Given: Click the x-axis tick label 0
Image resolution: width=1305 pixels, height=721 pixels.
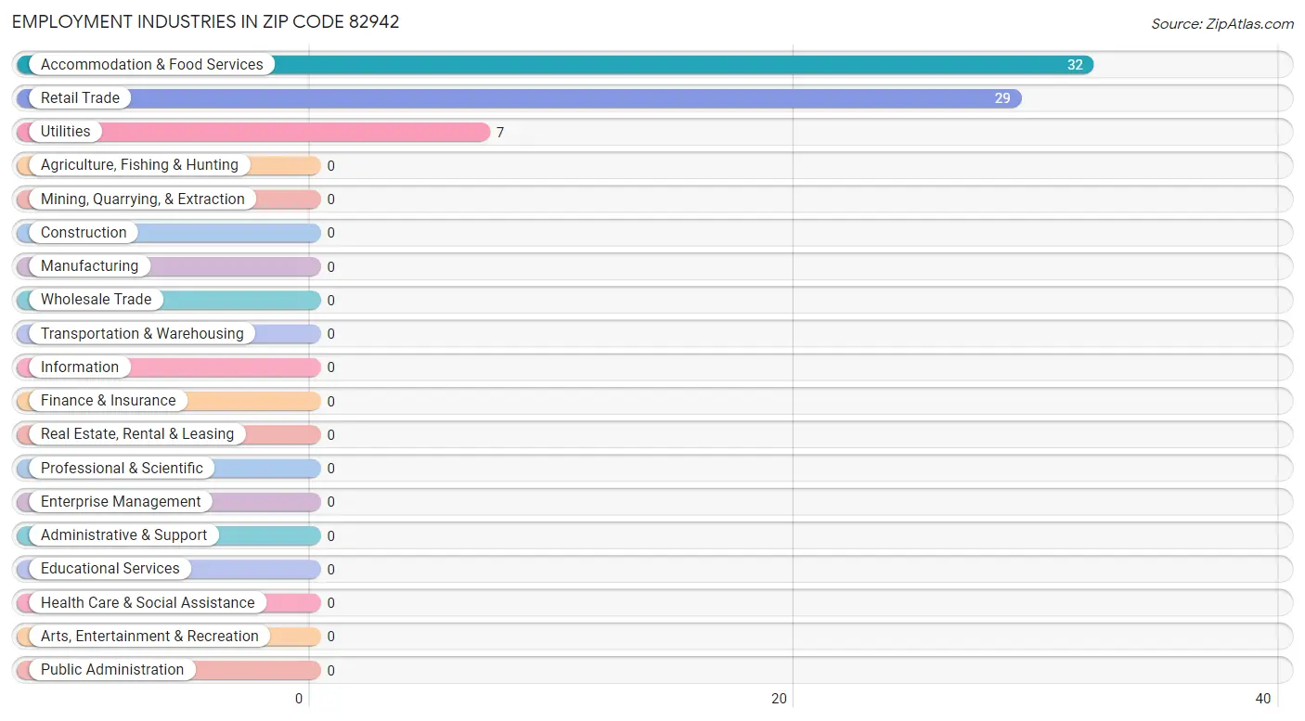Looking at the screenshot, I should (x=300, y=699).
